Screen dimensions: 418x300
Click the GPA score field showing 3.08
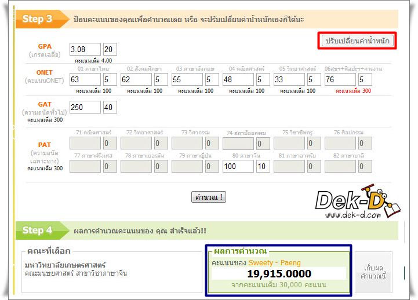pos(85,50)
